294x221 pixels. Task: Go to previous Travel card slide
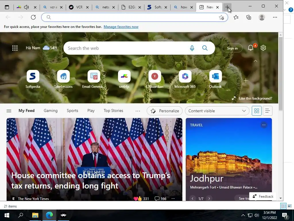[x=192, y=199]
